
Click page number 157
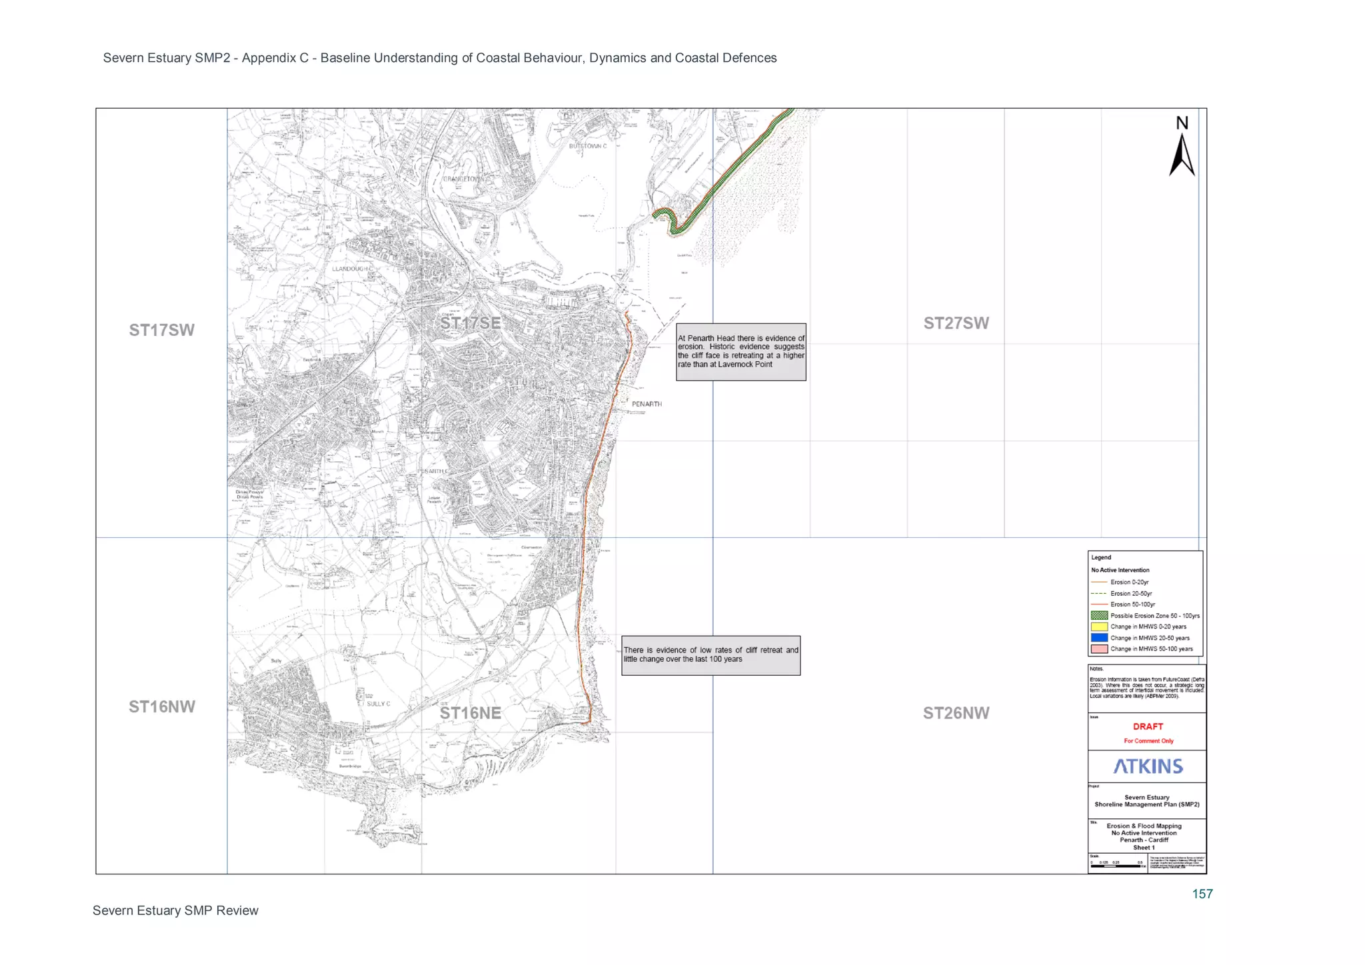1202,894
